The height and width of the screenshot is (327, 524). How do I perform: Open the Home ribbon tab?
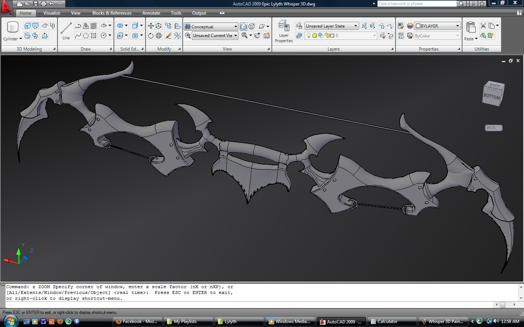[25, 13]
